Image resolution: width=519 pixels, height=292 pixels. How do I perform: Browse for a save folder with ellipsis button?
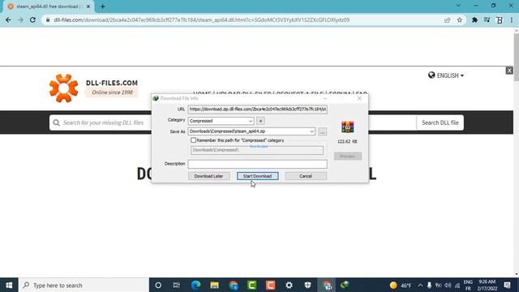[322, 131]
